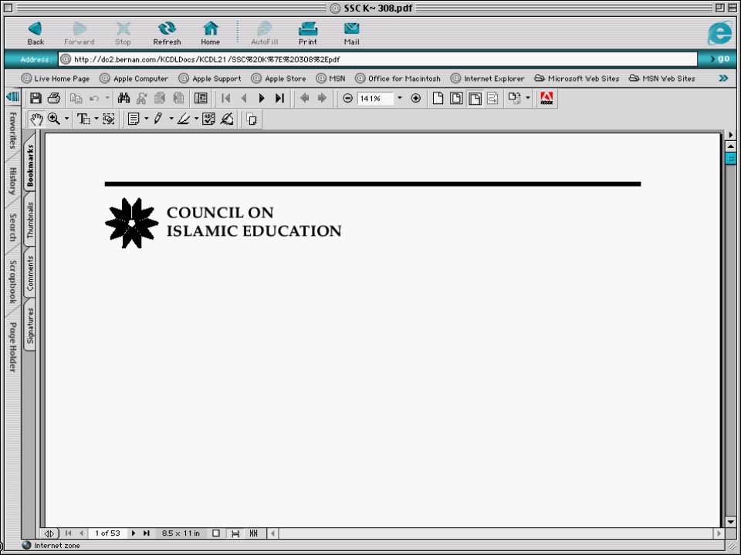Expand the Highlight tool options arrow

pyautogui.click(x=196, y=119)
